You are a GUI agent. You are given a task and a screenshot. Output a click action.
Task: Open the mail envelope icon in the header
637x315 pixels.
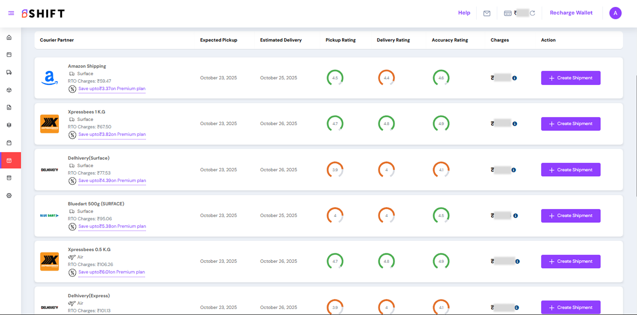click(487, 13)
